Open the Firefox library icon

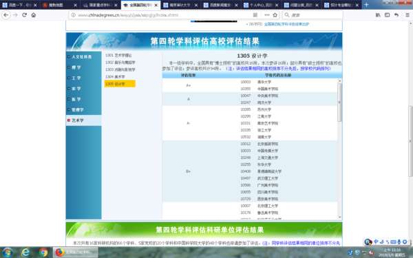[378, 15]
